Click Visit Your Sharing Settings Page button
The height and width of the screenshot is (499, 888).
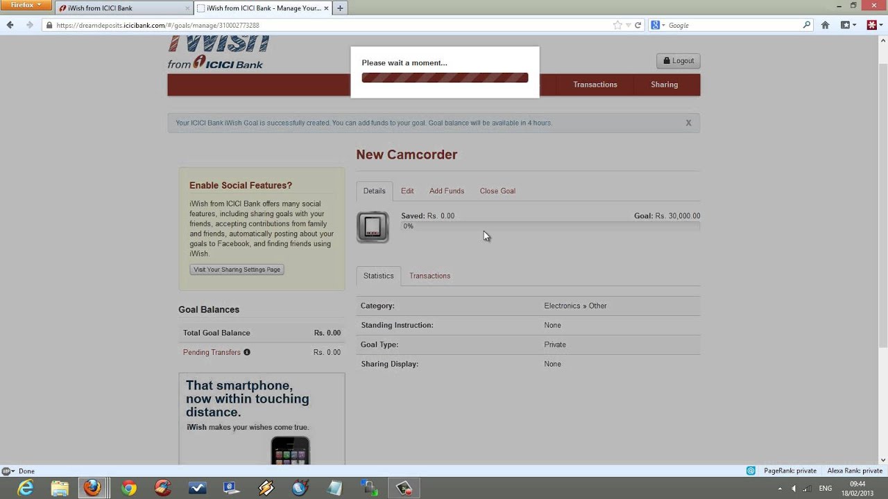point(237,270)
